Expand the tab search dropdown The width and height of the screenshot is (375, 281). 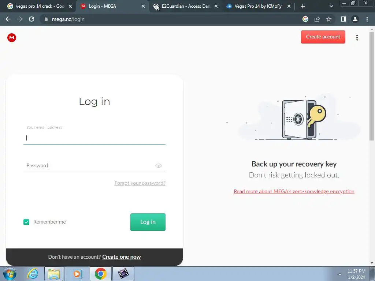pos(331,6)
